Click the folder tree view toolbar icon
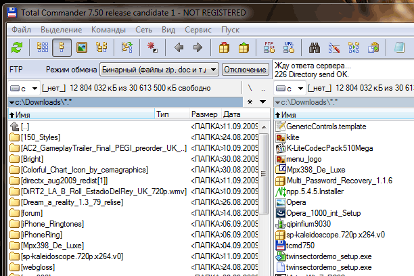This screenshot has height=276, width=414. [x=102, y=47]
